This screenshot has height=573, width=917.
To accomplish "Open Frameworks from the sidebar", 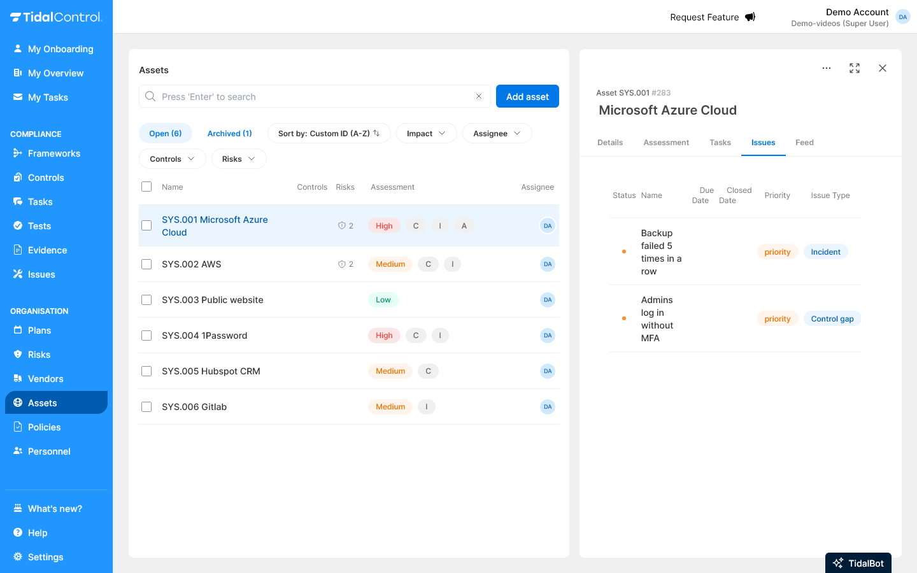I will [x=53, y=153].
